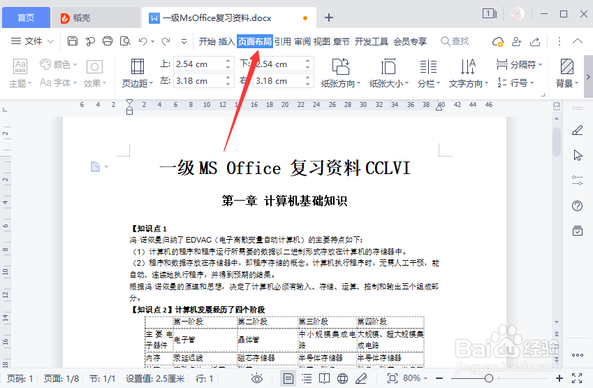Click the export to PDF icon

[x=90, y=41]
